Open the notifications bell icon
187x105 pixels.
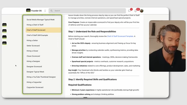(x=136, y=11)
